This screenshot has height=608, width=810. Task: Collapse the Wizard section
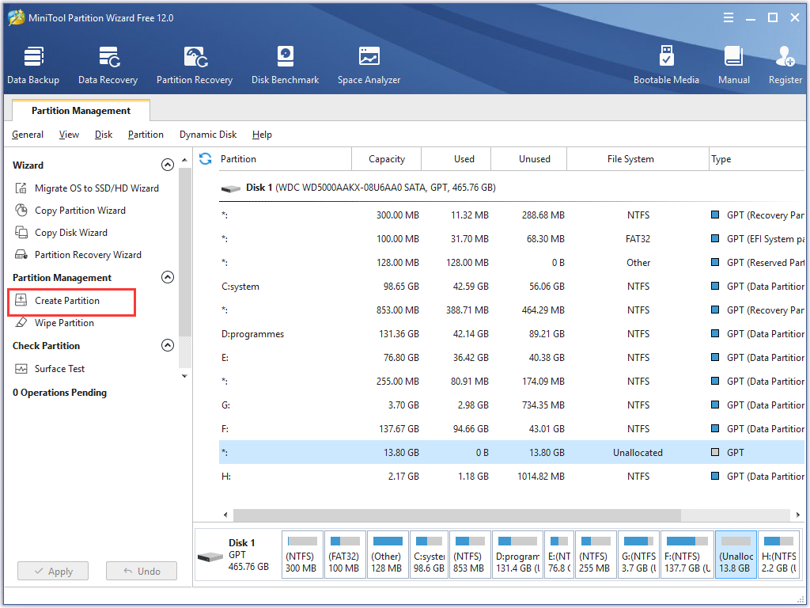(x=168, y=165)
